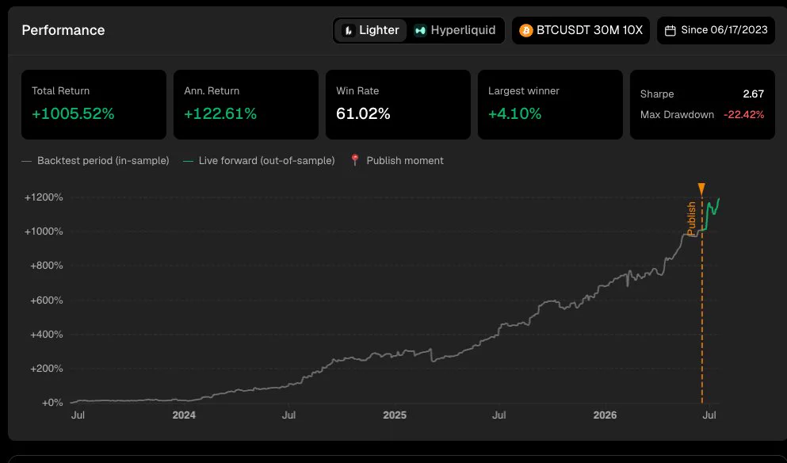Click the Ann. Return label

click(212, 91)
